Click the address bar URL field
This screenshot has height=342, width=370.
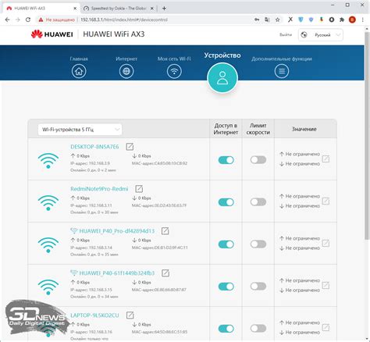click(124, 20)
